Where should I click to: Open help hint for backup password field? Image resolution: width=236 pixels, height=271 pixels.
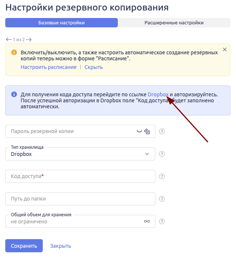pyautogui.click(x=162, y=132)
